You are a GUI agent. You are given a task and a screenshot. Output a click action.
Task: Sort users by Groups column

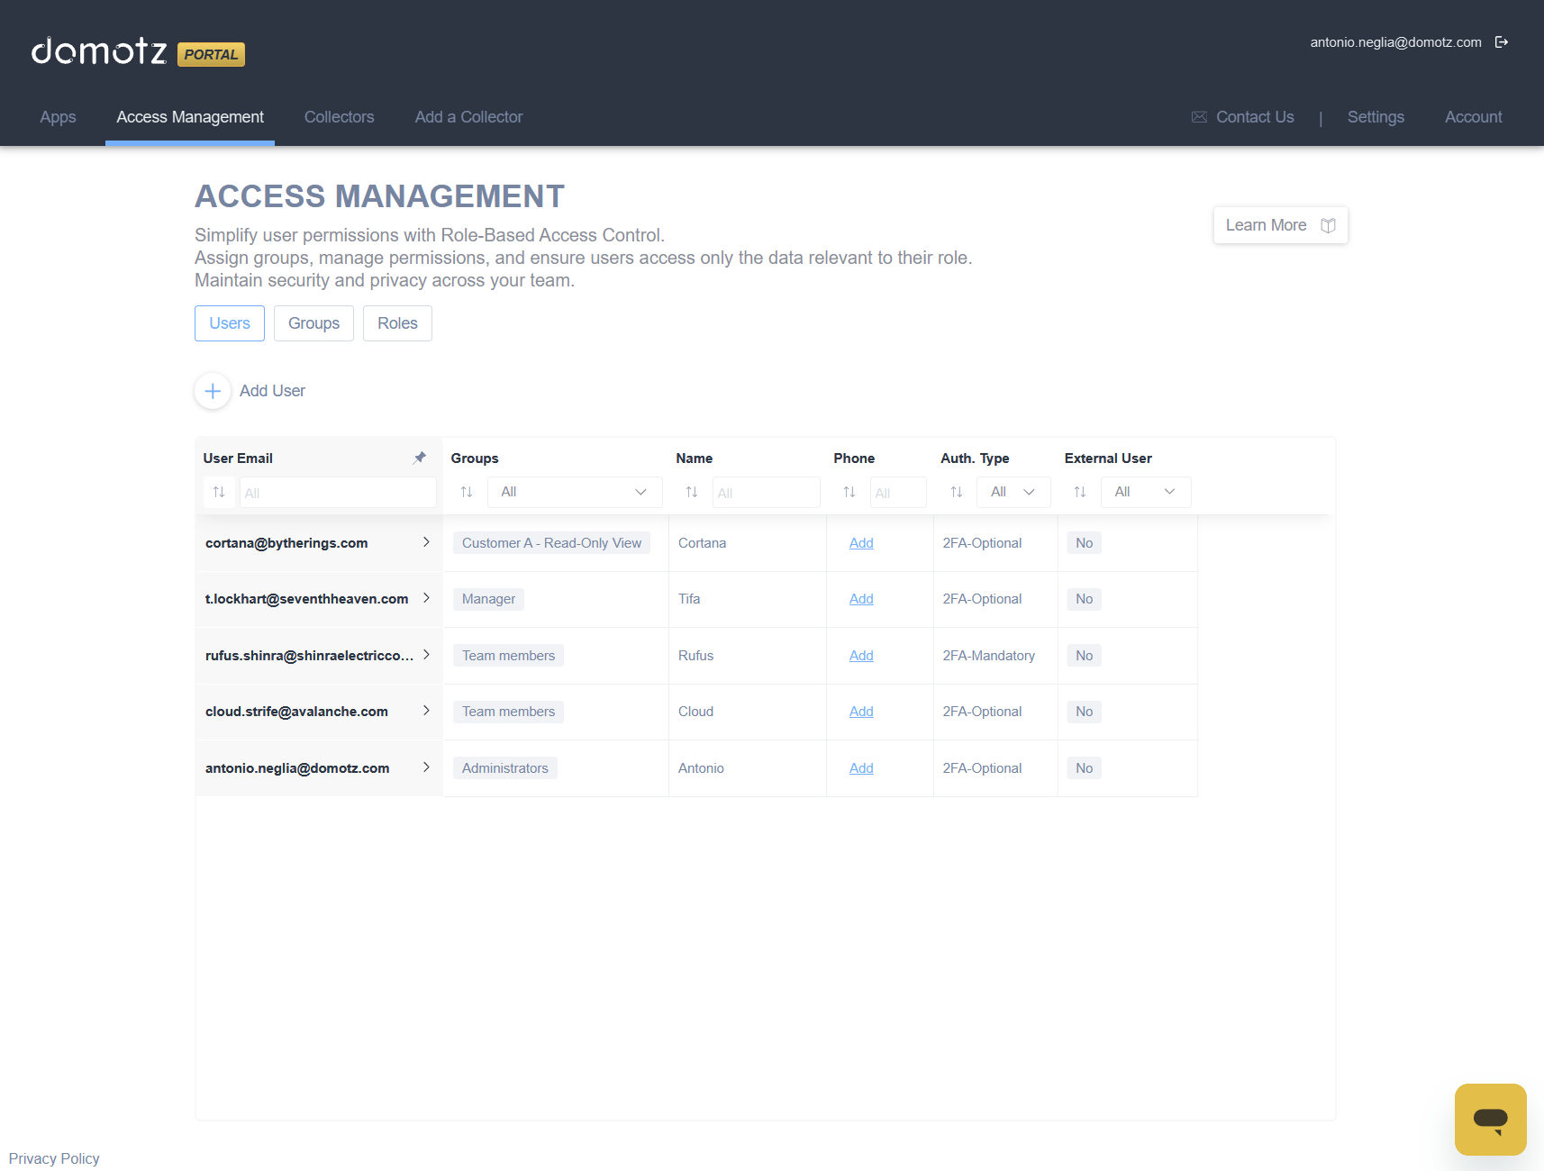pos(467,492)
